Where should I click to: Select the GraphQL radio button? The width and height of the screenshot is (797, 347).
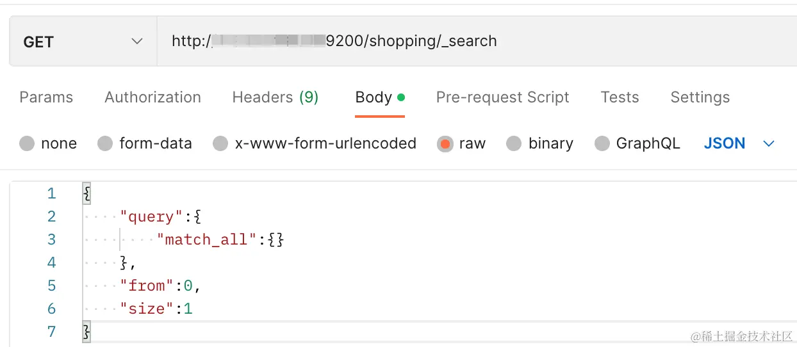[602, 144]
